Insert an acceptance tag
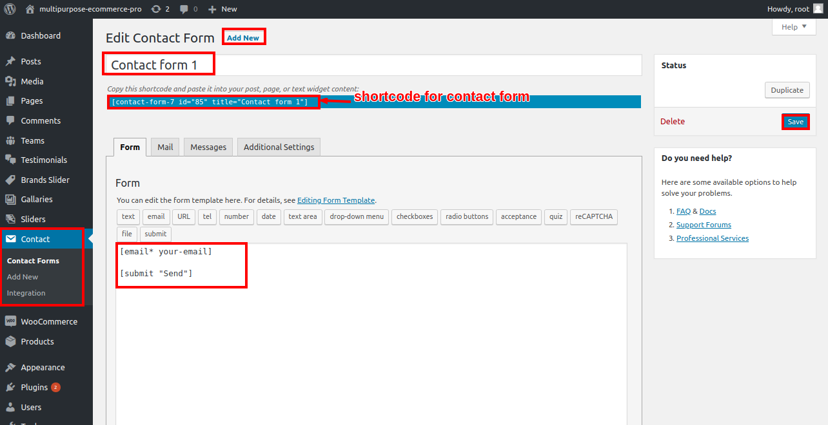The image size is (828, 425). click(518, 216)
